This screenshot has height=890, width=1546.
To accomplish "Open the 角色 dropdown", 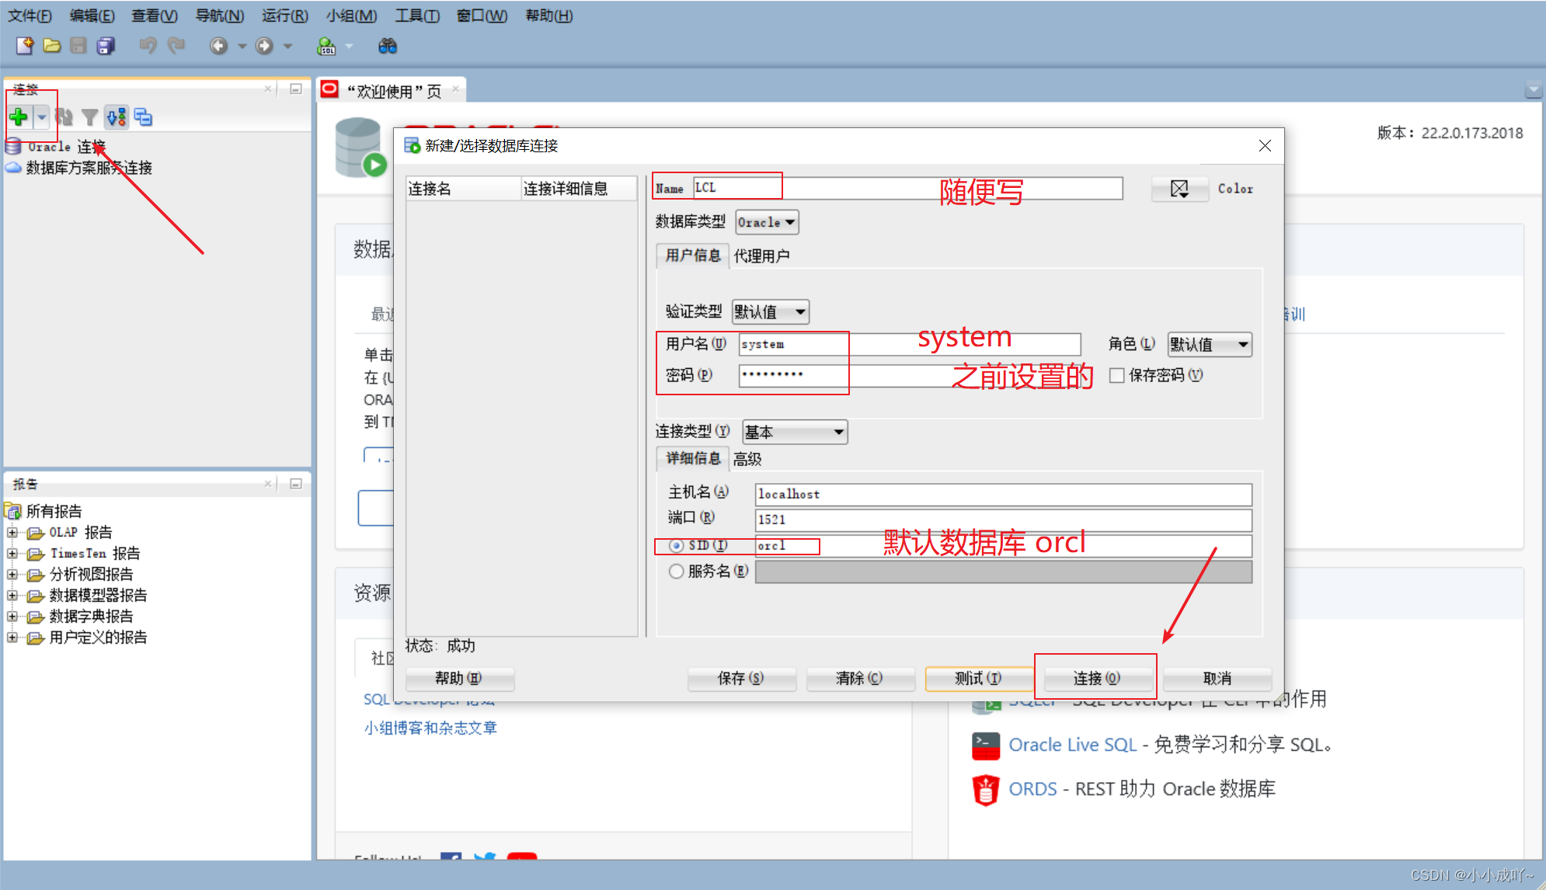I will 1210,344.
